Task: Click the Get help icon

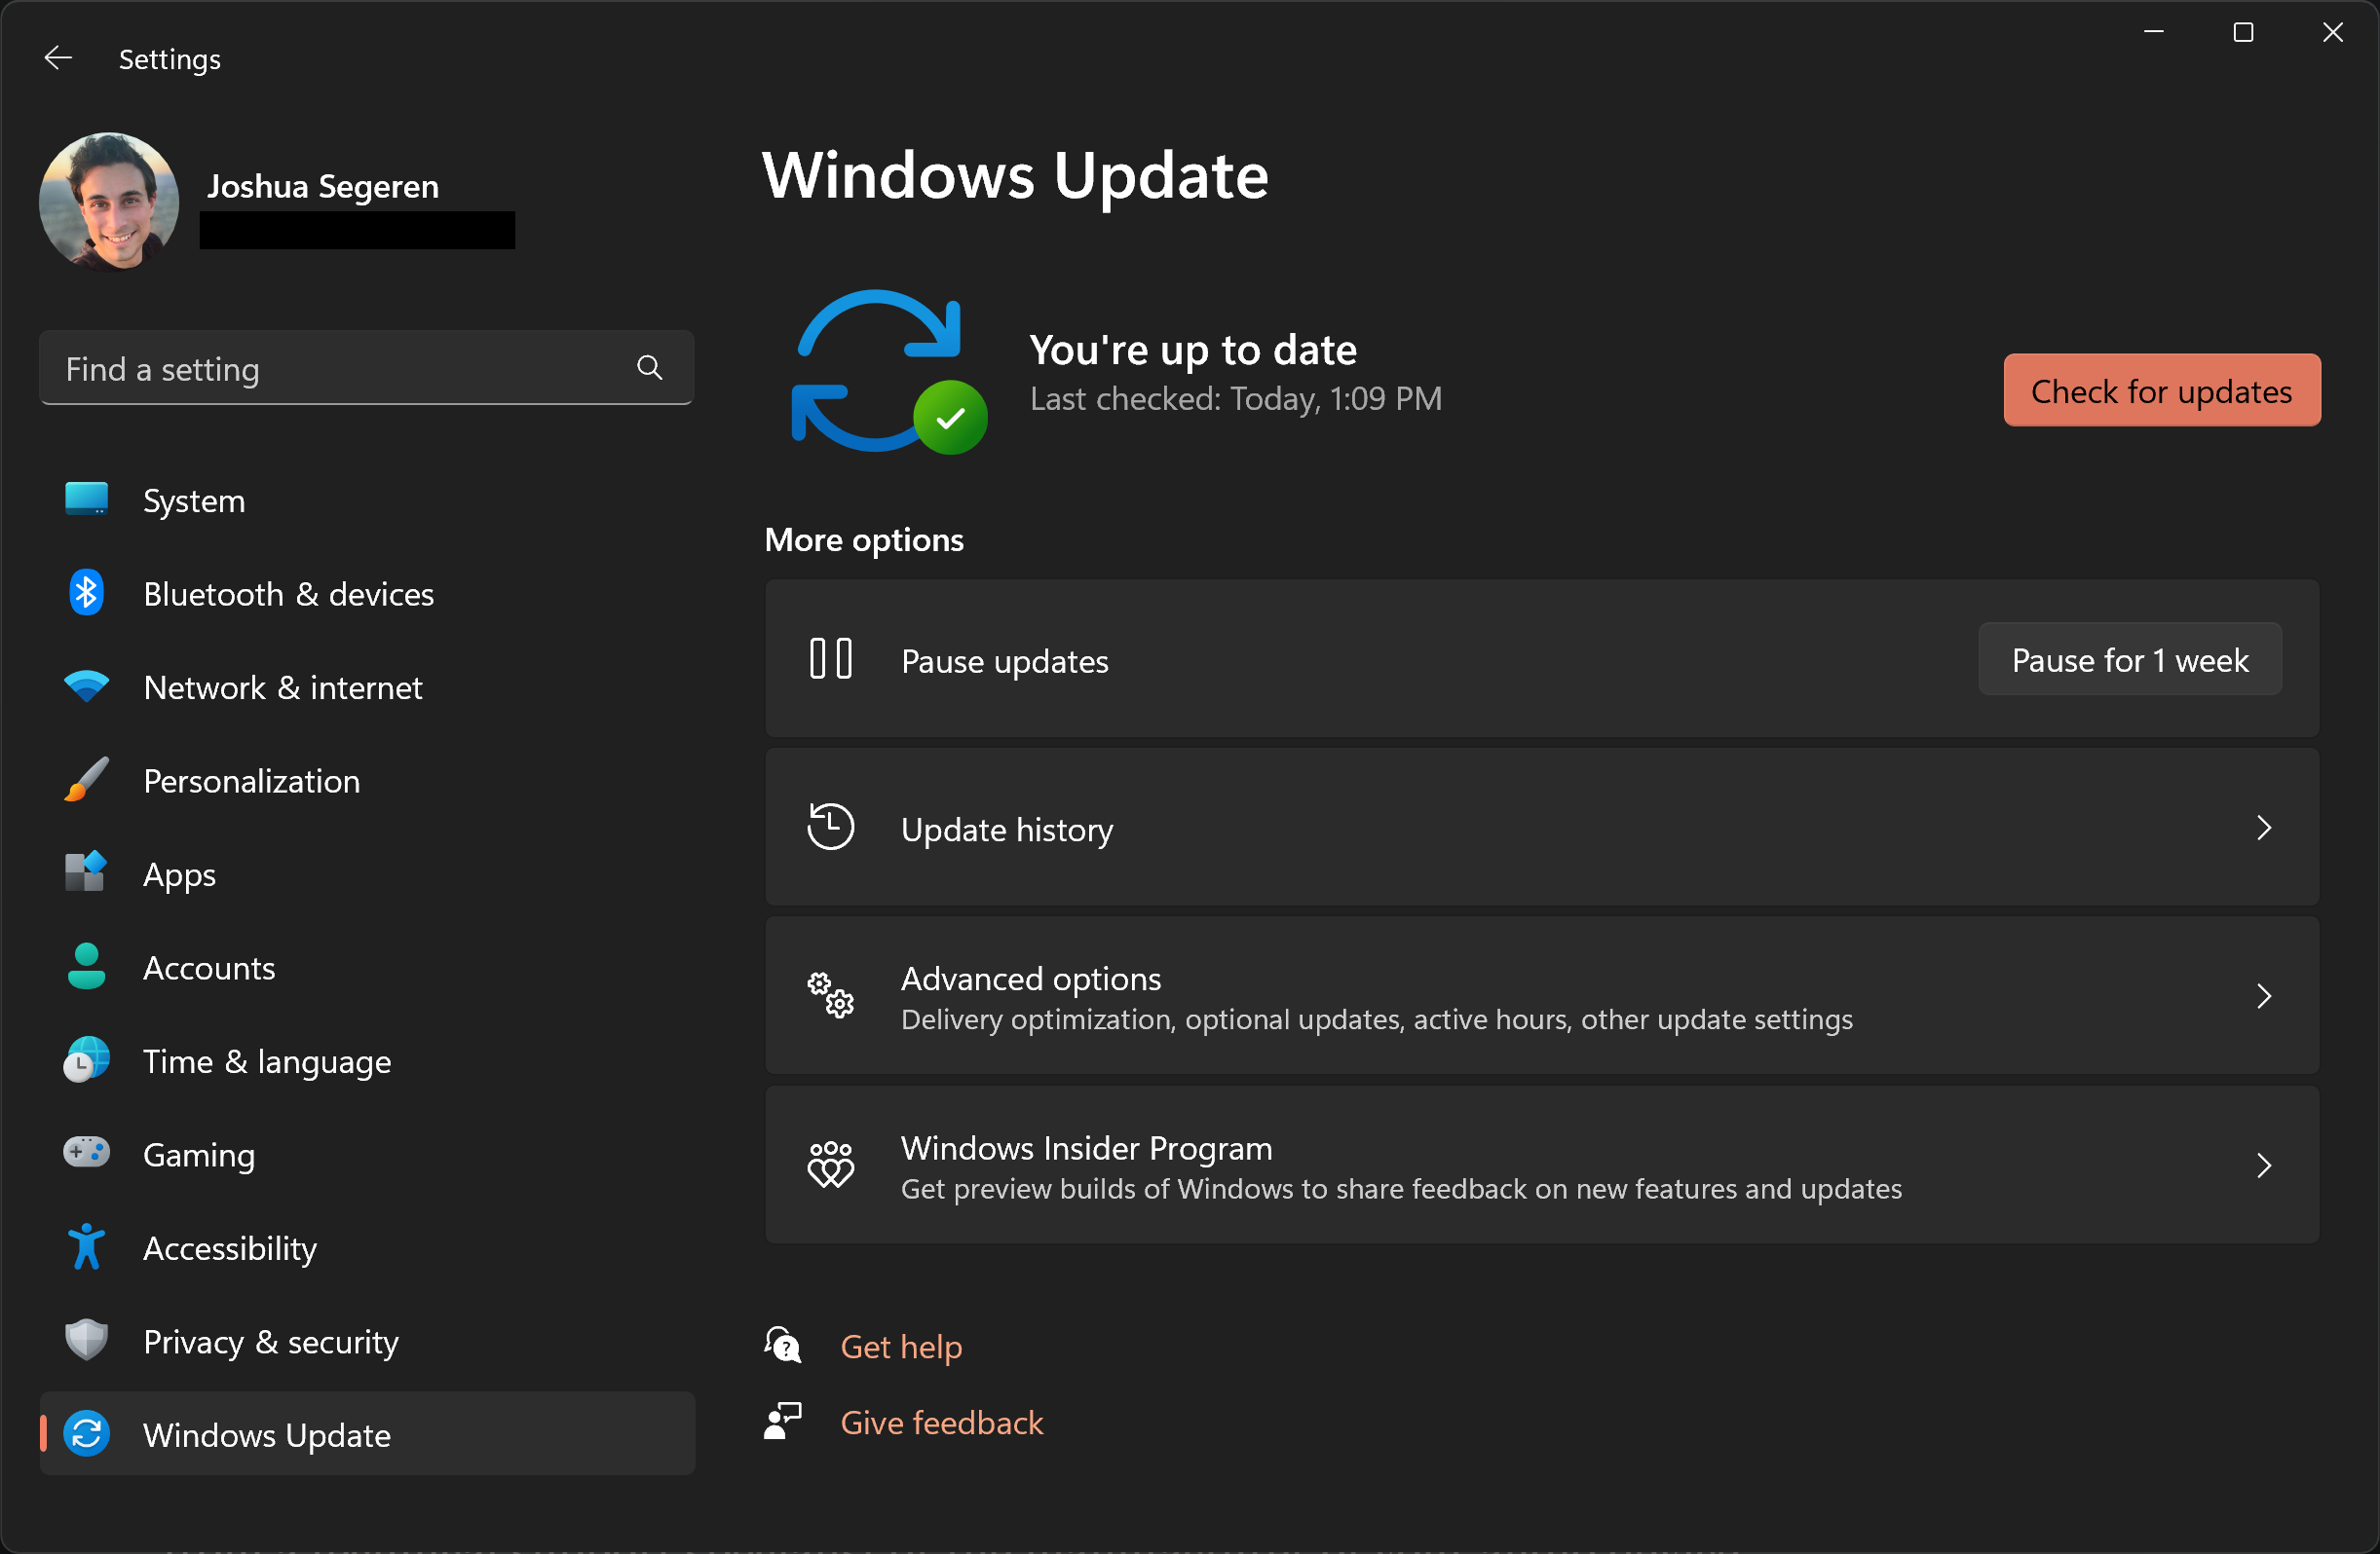Action: (783, 1345)
